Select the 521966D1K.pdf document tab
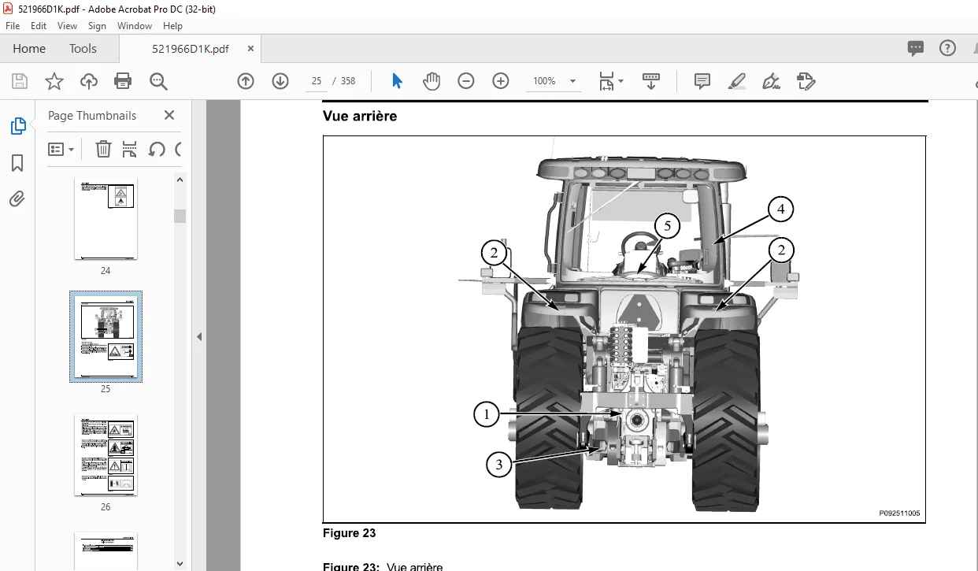Screen dimensions: 978x571 pyautogui.click(x=191, y=49)
